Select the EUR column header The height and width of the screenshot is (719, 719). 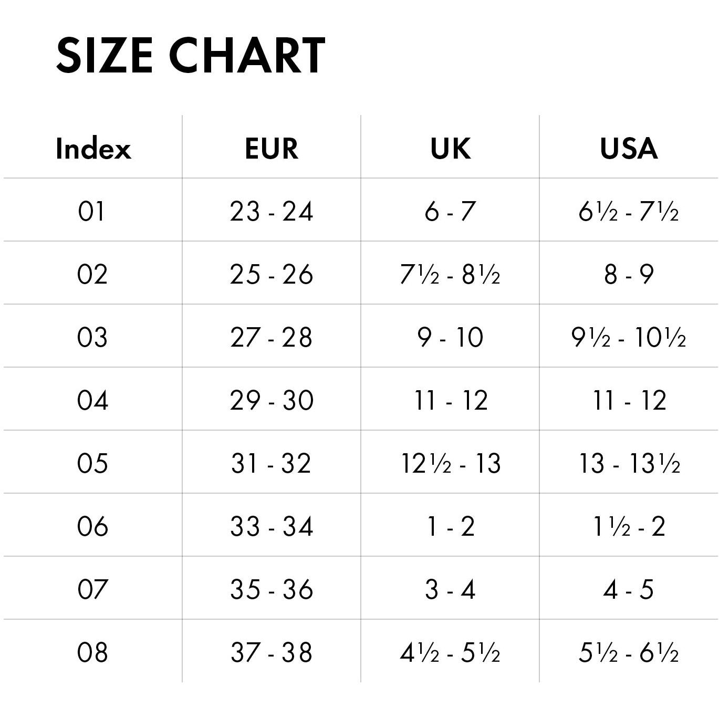click(272, 149)
